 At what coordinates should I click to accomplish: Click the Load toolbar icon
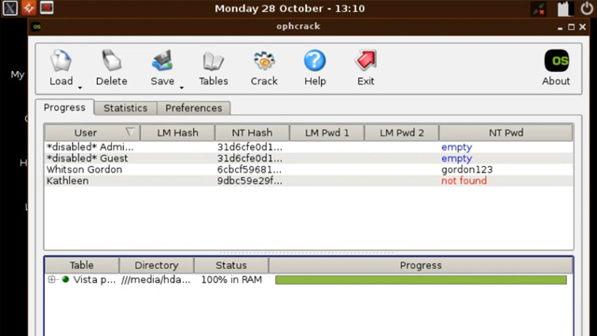click(61, 61)
